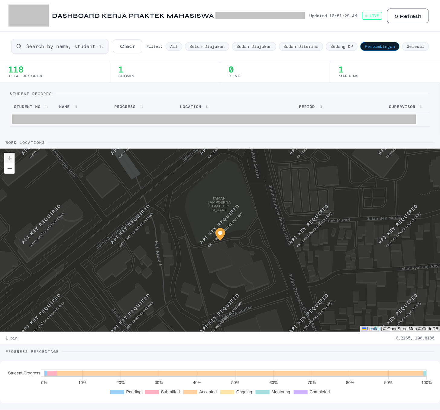440x410 pixels.
Task: Zoom out on the map
Action: 9,169
